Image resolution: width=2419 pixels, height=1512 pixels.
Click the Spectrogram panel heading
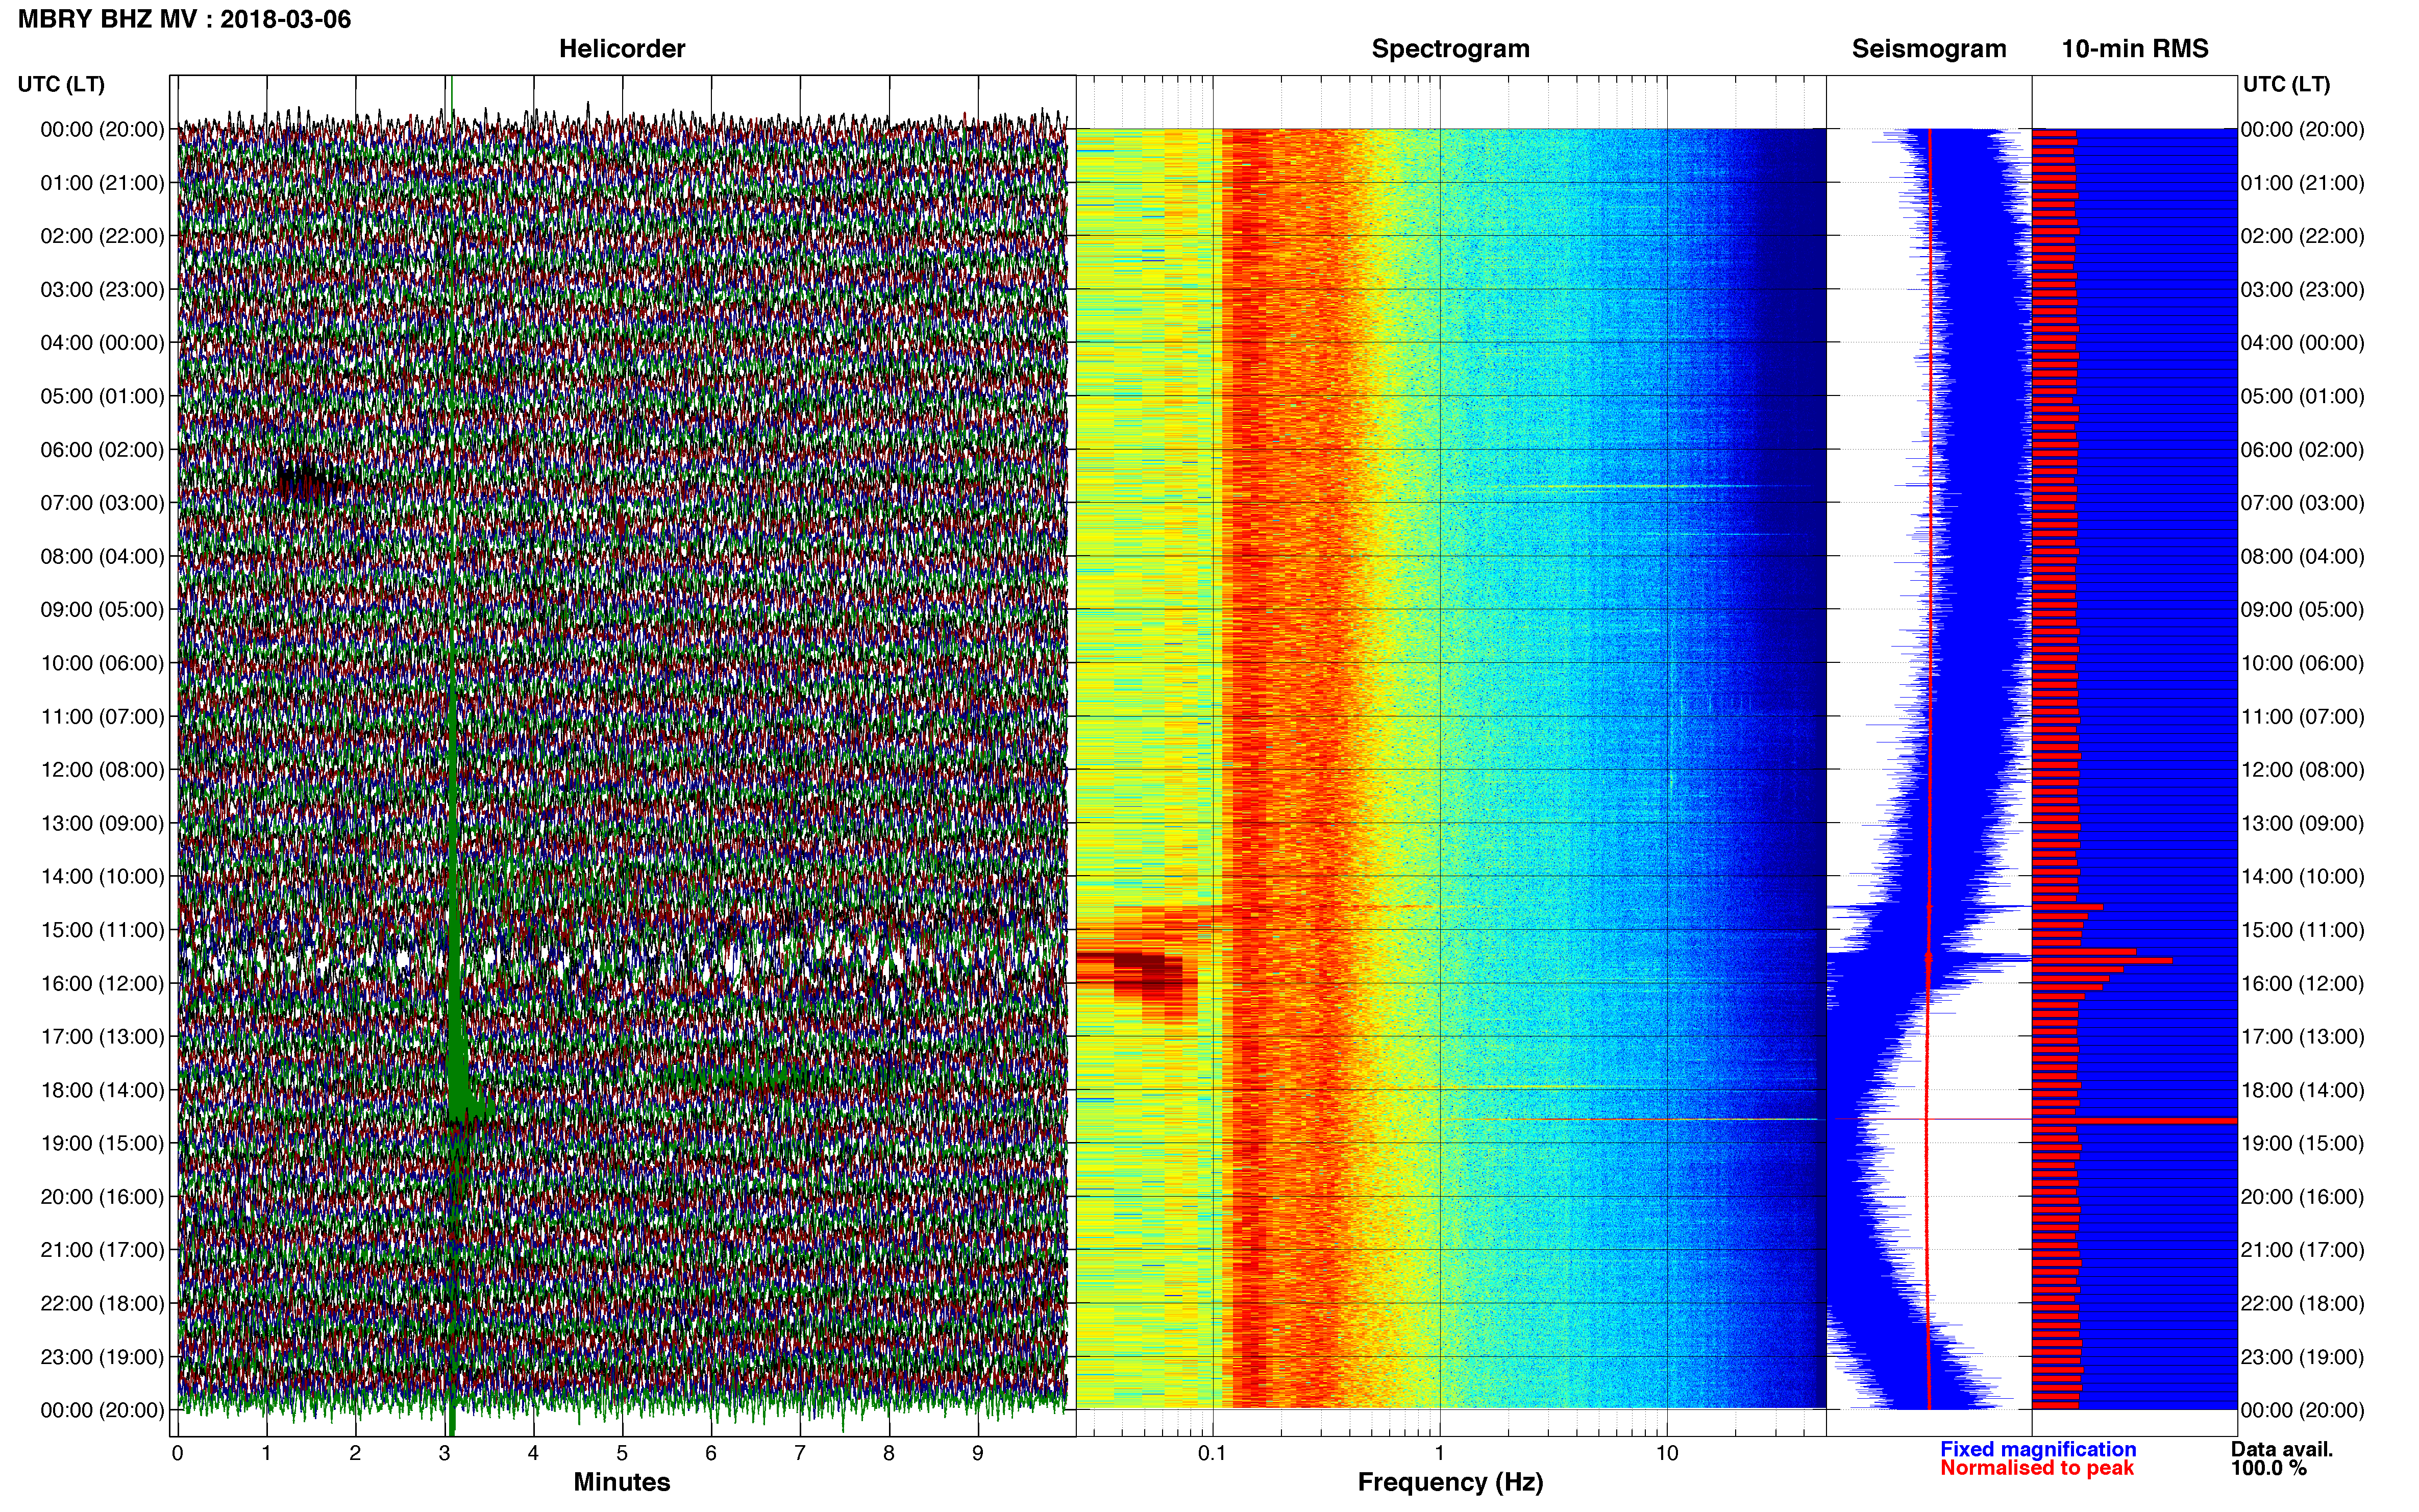point(1450,49)
